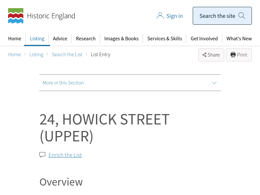Visit the What's New section

pos(239,38)
